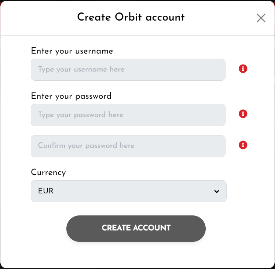Click the 'Enter your username' label
Image resolution: width=275 pixels, height=269 pixels.
72,51
